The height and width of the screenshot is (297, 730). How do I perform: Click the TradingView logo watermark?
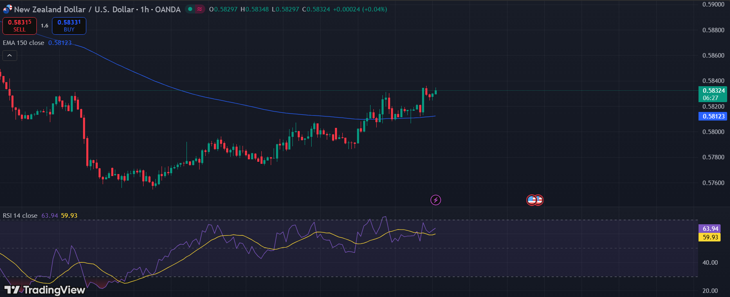coord(45,290)
